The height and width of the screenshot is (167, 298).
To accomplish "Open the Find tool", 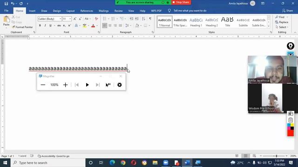I will [280, 17].
